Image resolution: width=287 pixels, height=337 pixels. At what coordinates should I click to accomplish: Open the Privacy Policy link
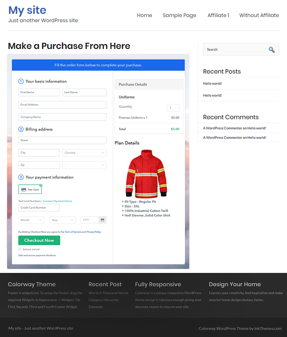click(93, 232)
